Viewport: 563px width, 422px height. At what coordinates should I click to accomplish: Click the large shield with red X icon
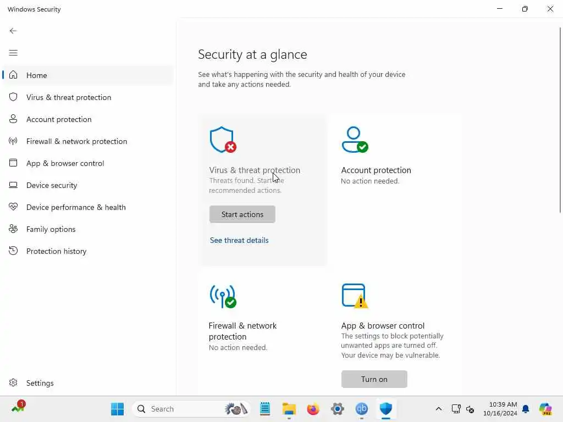coord(223,140)
